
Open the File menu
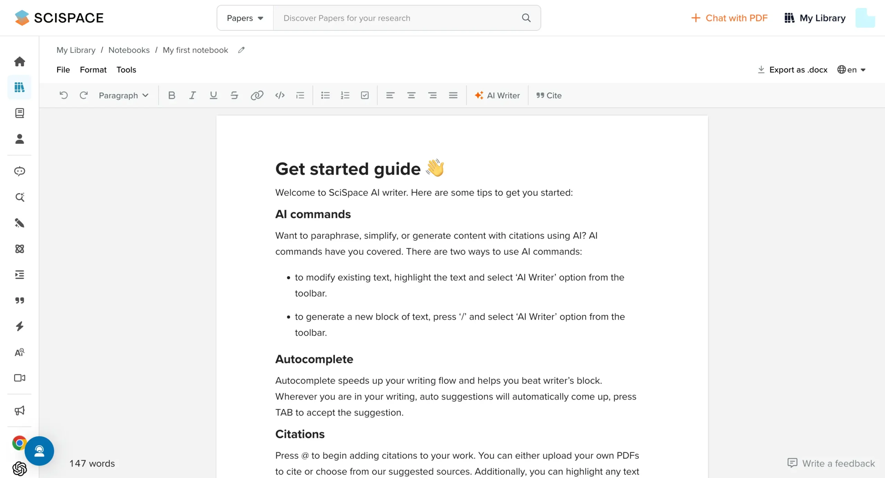pyautogui.click(x=63, y=70)
